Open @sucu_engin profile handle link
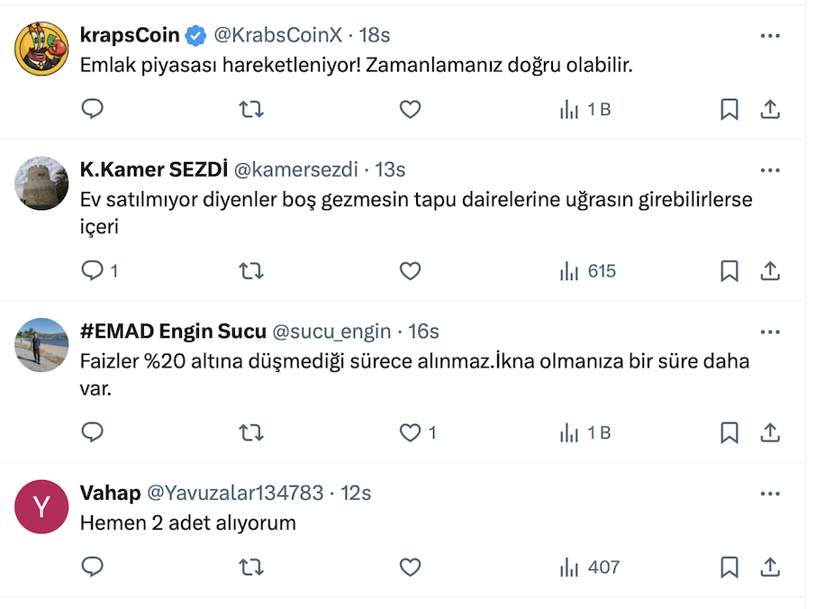This screenshot has width=816, height=609. [x=331, y=332]
